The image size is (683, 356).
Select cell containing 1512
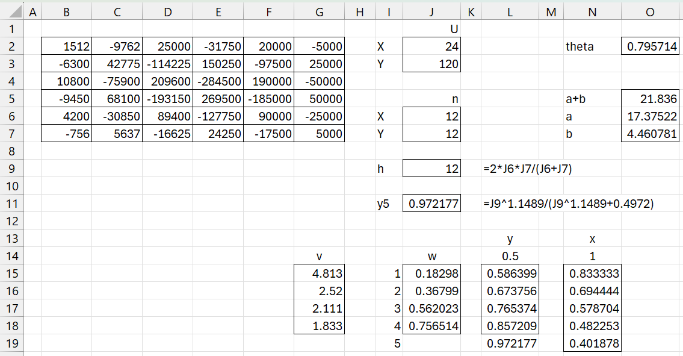66,46
